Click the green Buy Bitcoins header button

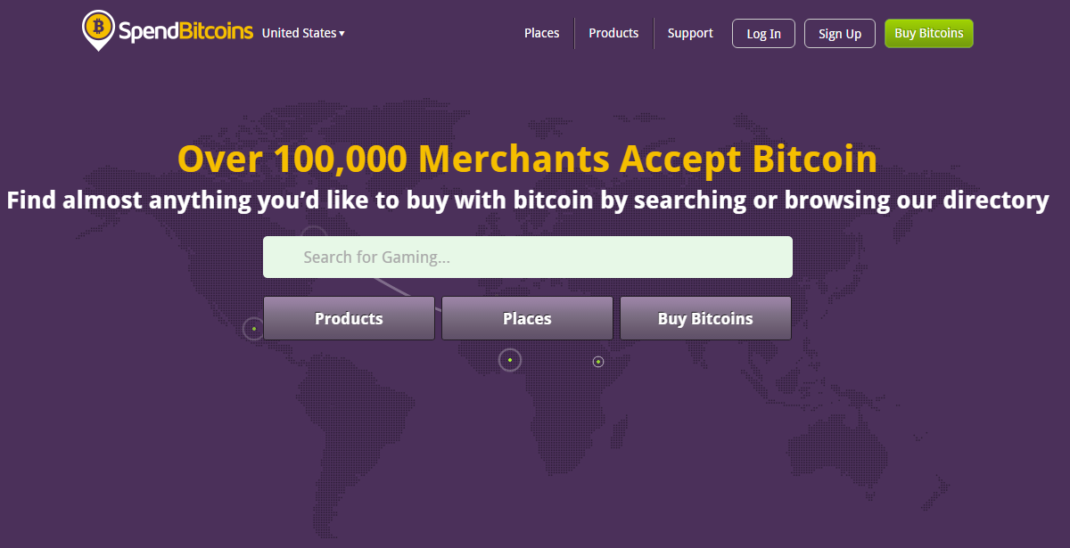pyautogui.click(x=929, y=33)
